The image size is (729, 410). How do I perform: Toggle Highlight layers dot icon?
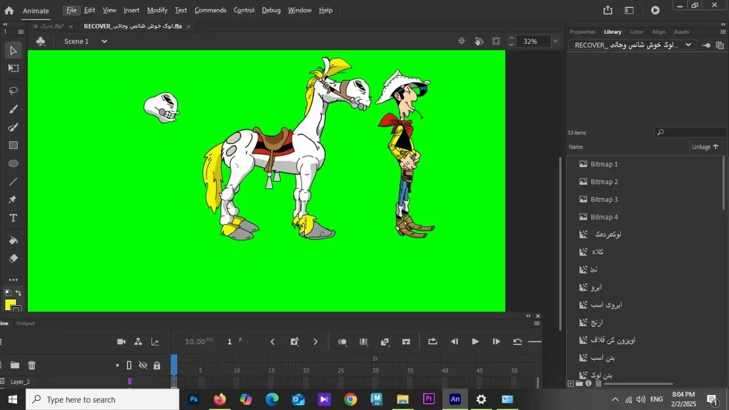click(117, 365)
